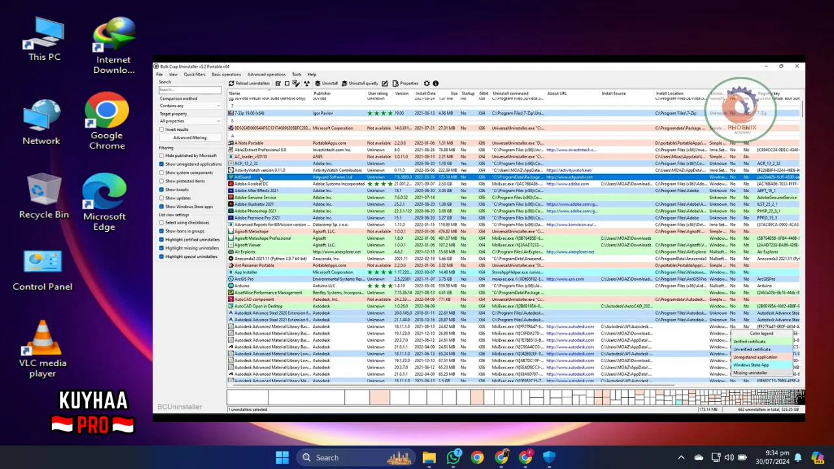Click the 7-Zip 19.00 row icon
Image resolution: width=834 pixels, height=469 pixels.
point(231,113)
